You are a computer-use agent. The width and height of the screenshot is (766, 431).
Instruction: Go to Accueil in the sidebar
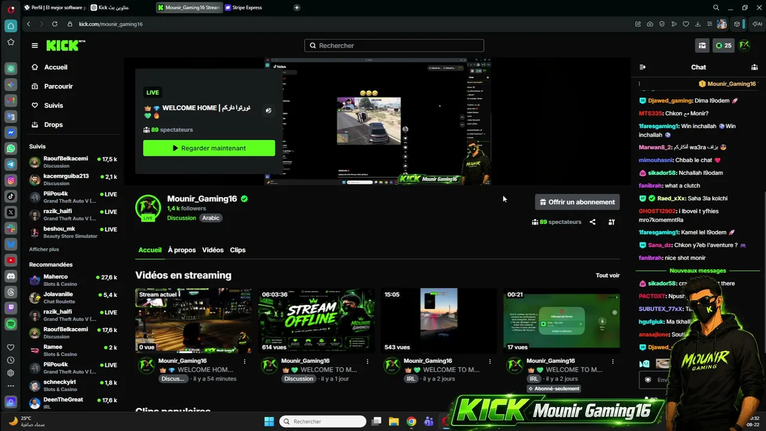[56, 67]
